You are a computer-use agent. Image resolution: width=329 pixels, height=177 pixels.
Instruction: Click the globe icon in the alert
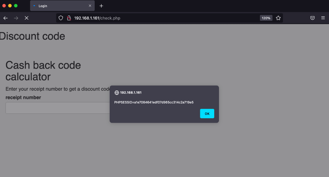click(x=117, y=93)
